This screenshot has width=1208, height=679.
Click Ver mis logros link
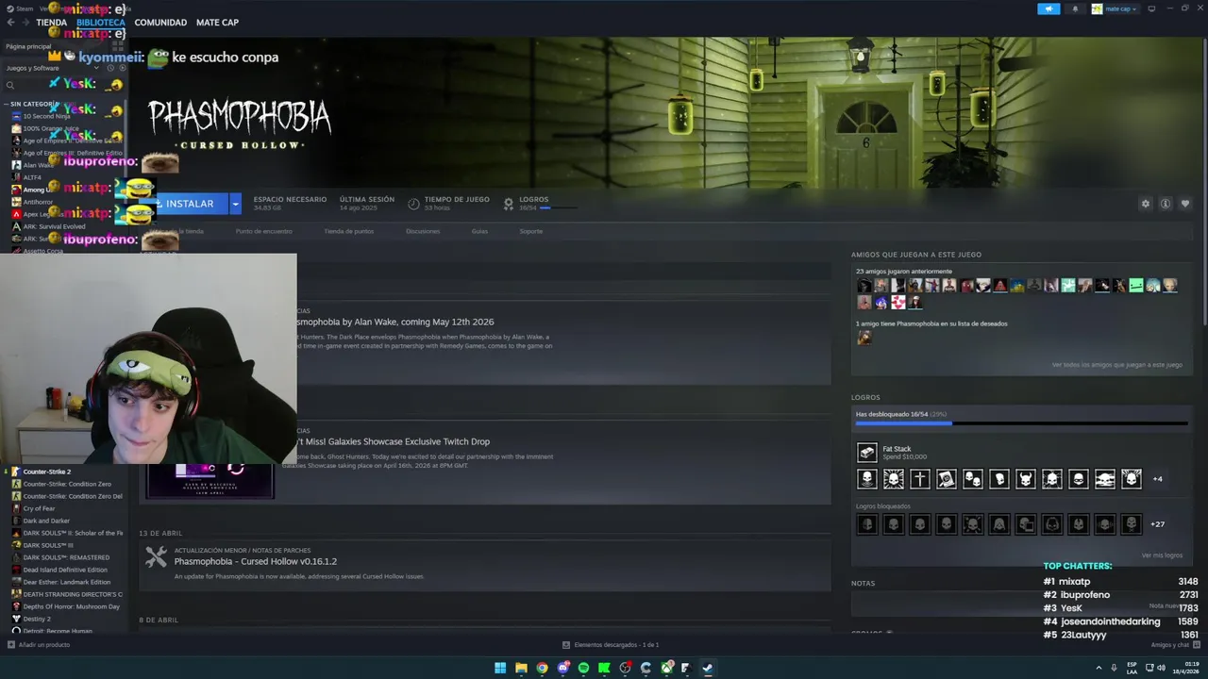(x=1162, y=555)
